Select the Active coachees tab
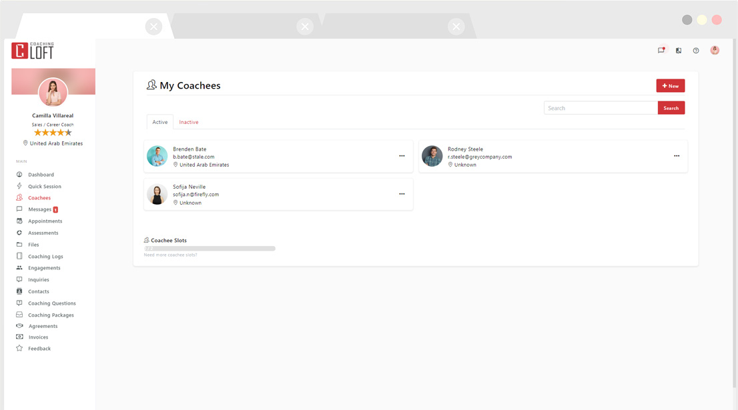 pyautogui.click(x=160, y=122)
